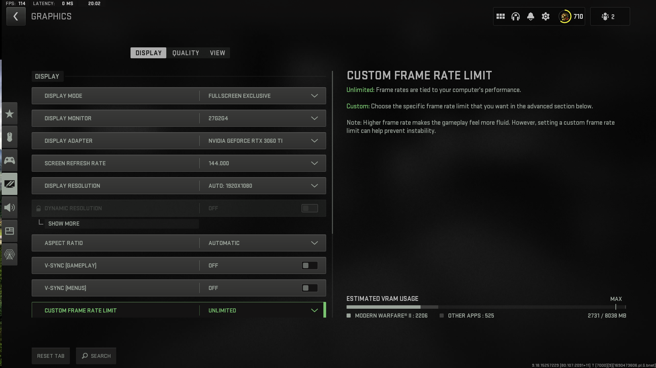Open the notifications bell icon
Viewport: 656px width, 368px height.
click(531, 16)
